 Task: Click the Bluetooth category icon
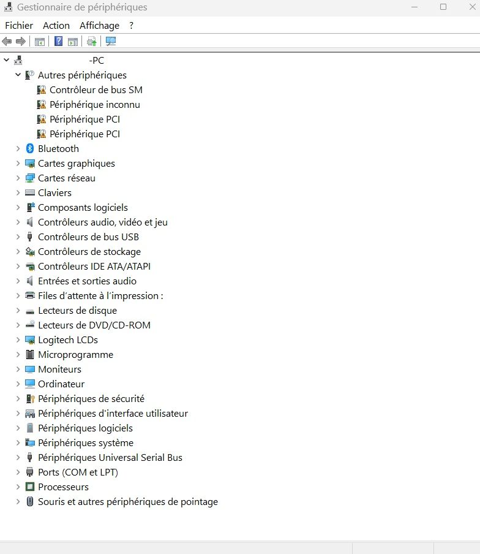tap(30, 149)
